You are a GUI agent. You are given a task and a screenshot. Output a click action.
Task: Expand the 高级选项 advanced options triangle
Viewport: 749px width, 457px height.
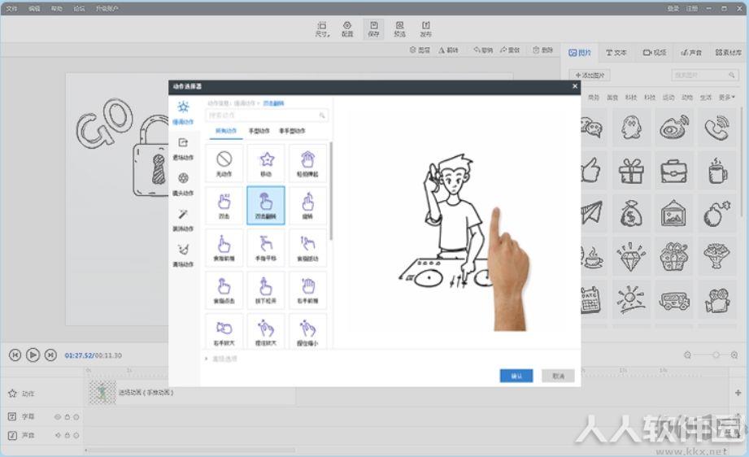(207, 359)
